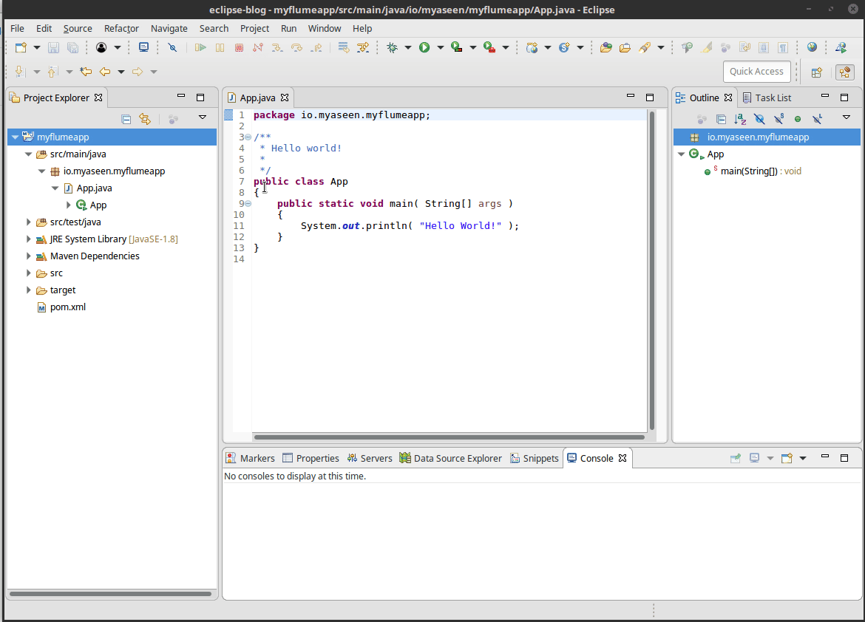The width and height of the screenshot is (865, 622).
Task: Expand the target folder
Action: [x=28, y=290]
